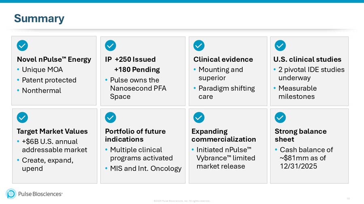This screenshot has width=364, height=204.
Task: Click the Strong balance sheet heading
Action: (301, 135)
